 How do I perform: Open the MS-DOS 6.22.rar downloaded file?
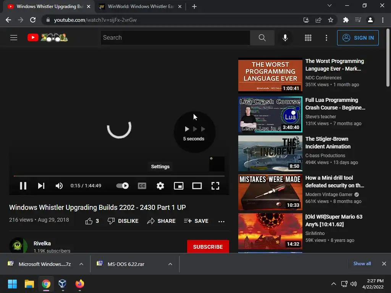(x=125, y=264)
